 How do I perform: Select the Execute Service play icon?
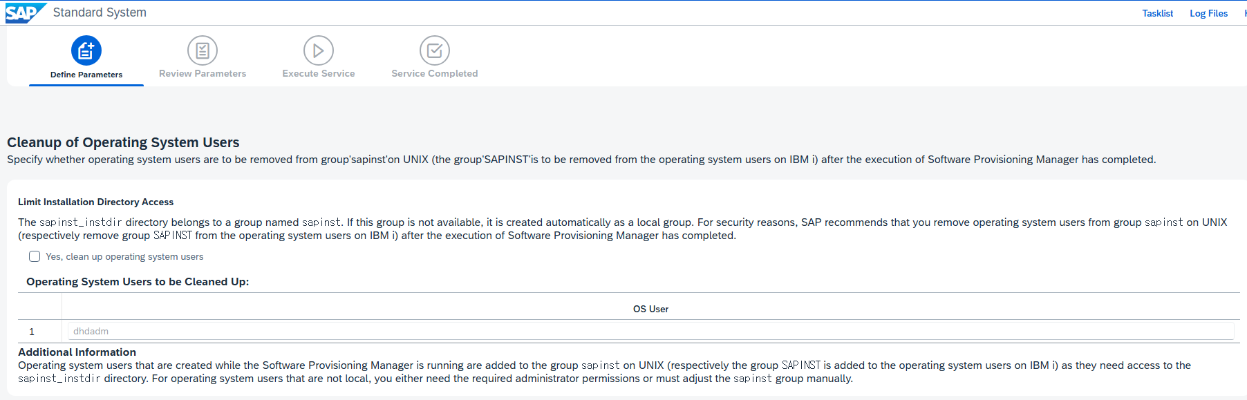point(319,50)
